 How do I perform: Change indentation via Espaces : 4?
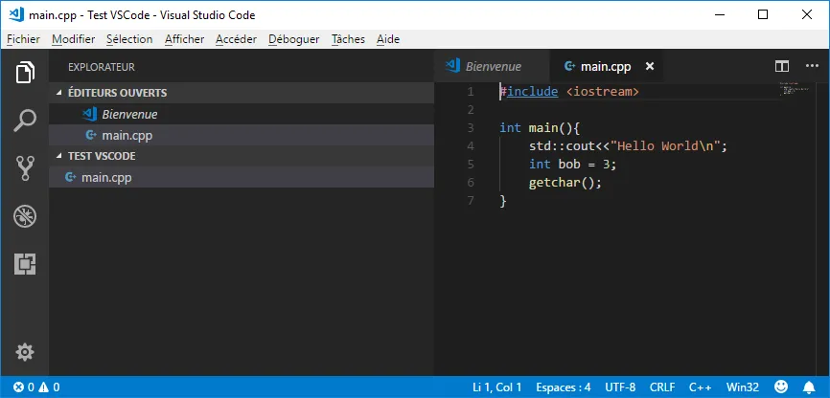pyautogui.click(x=564, y=387)
